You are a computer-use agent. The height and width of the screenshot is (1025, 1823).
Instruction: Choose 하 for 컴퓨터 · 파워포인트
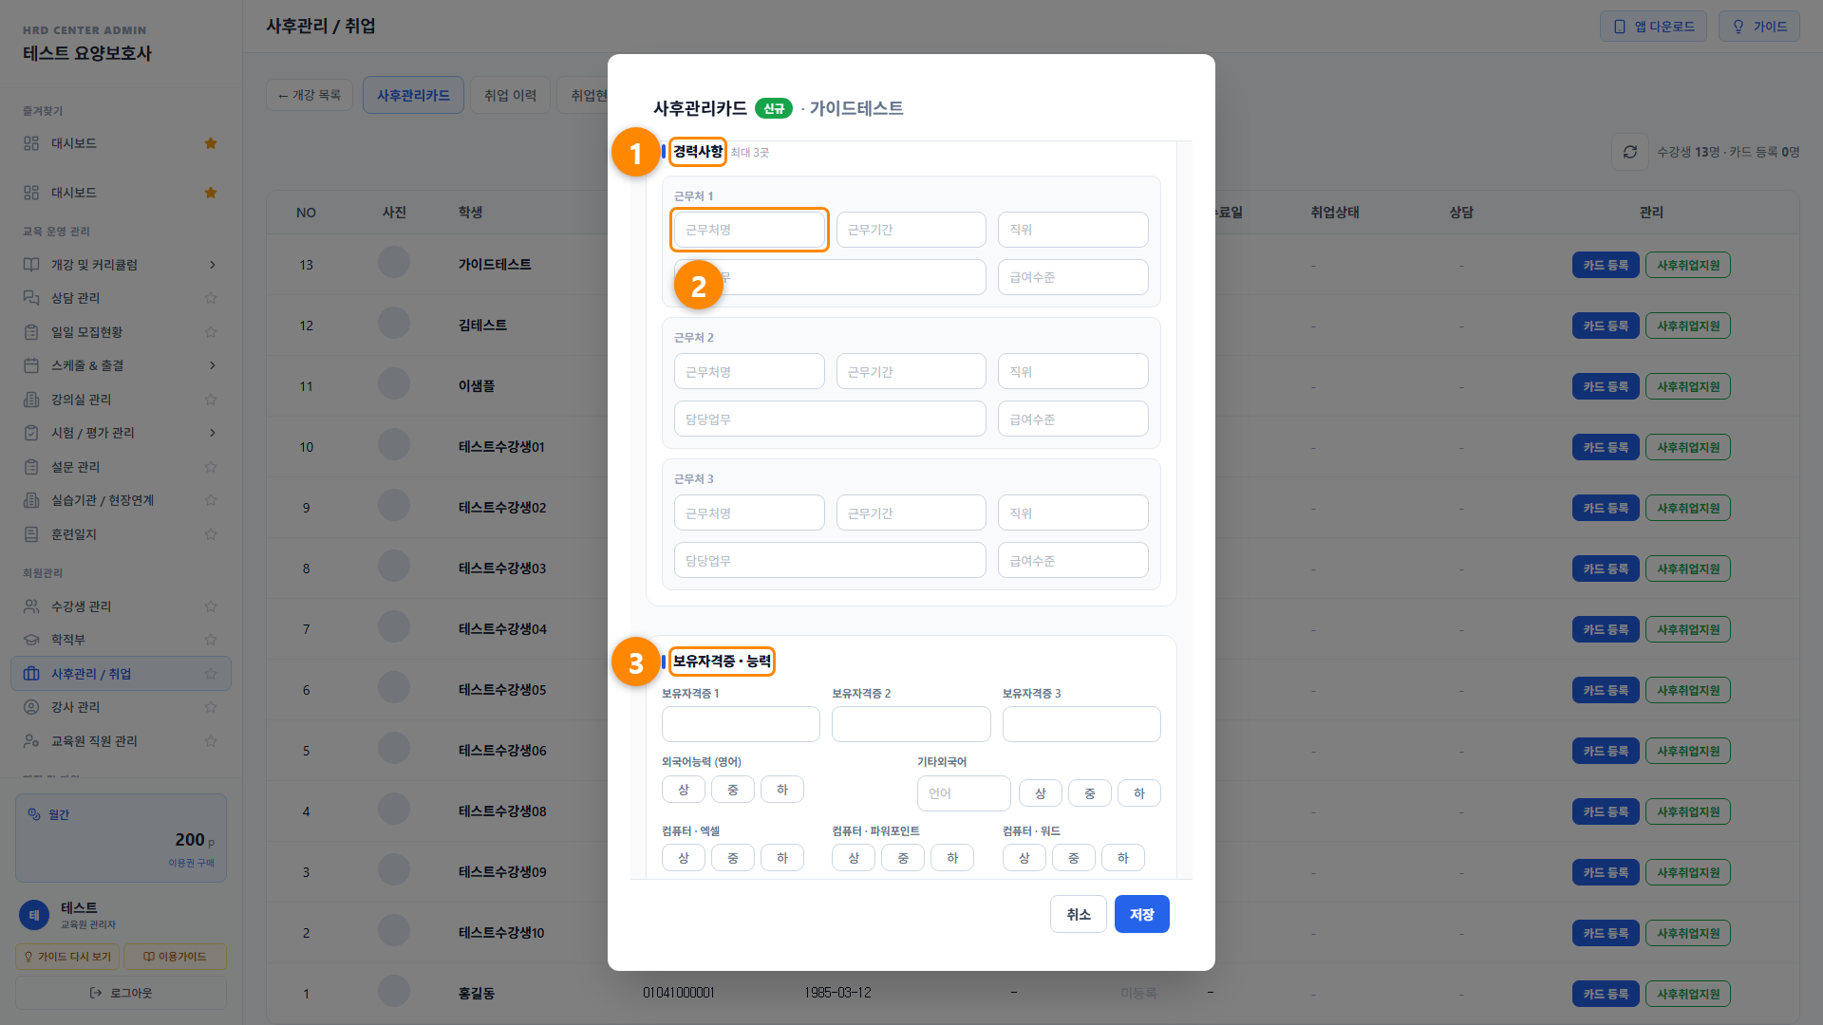(x=952, y=858)
